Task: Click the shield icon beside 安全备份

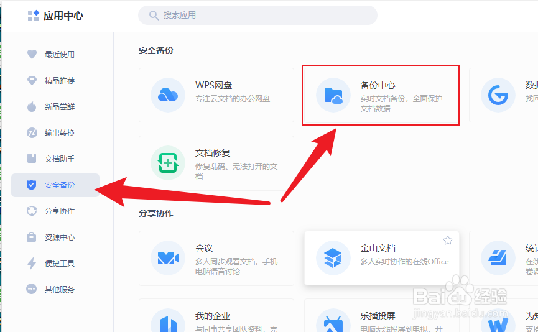Action: pyautogui.click(x=32, y=185)
